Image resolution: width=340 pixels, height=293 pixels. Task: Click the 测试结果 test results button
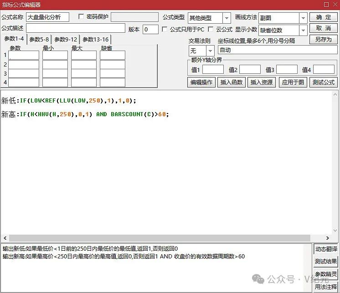pyautogui.click(x=326, y=262)
